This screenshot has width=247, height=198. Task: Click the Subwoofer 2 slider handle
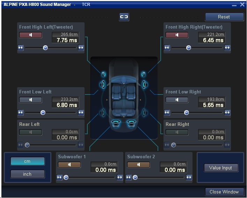pyautogui.click(x=135, y=177)
